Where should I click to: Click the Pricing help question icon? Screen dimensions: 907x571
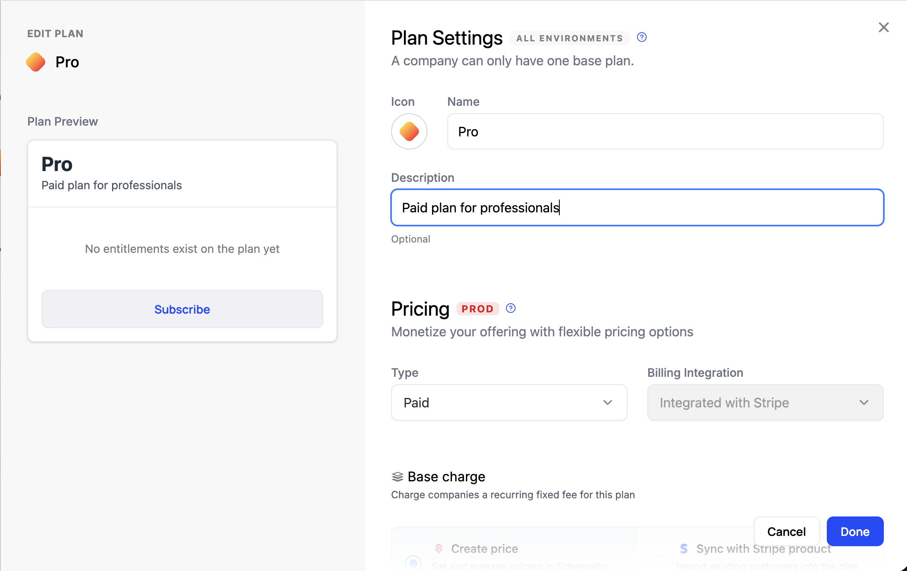[511, 308]
